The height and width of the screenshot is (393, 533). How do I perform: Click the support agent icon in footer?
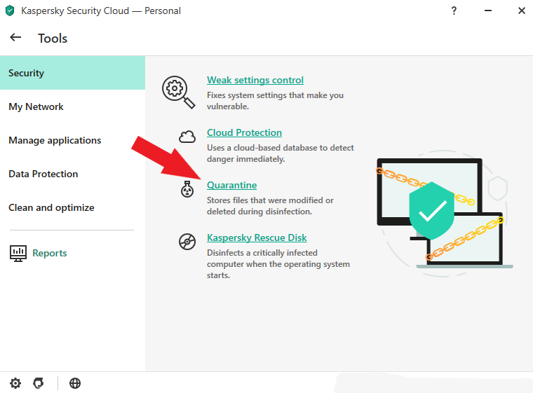pos(39,383)
